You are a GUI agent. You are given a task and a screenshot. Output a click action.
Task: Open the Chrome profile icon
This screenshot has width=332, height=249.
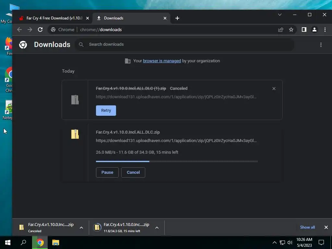click(314, 30)
